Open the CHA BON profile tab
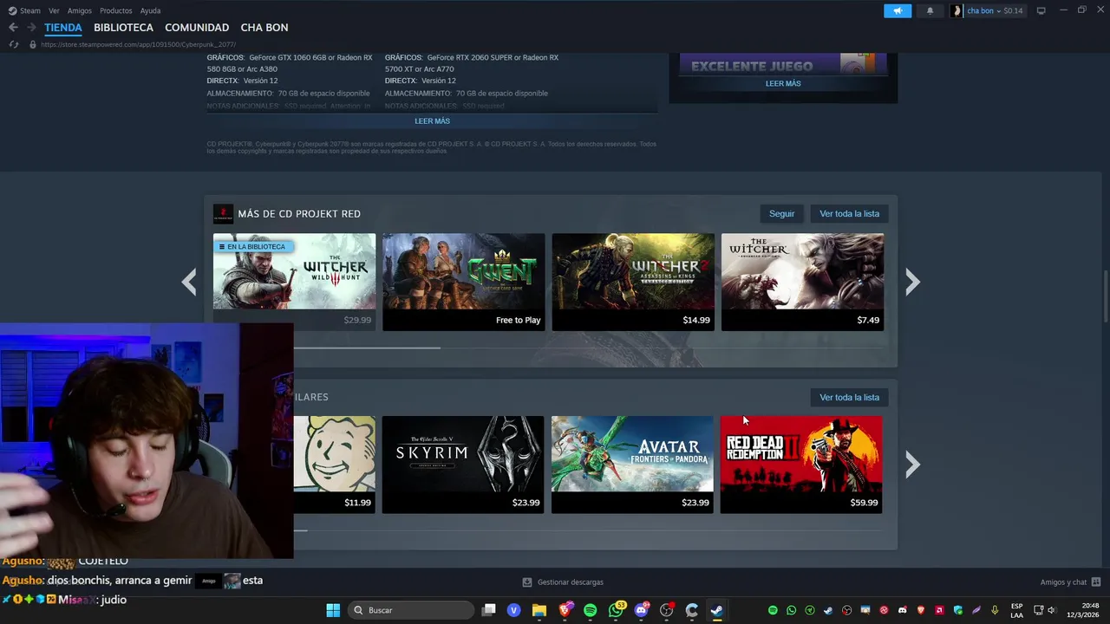This screenshot has height=624, width=1110. coord(264,28)
